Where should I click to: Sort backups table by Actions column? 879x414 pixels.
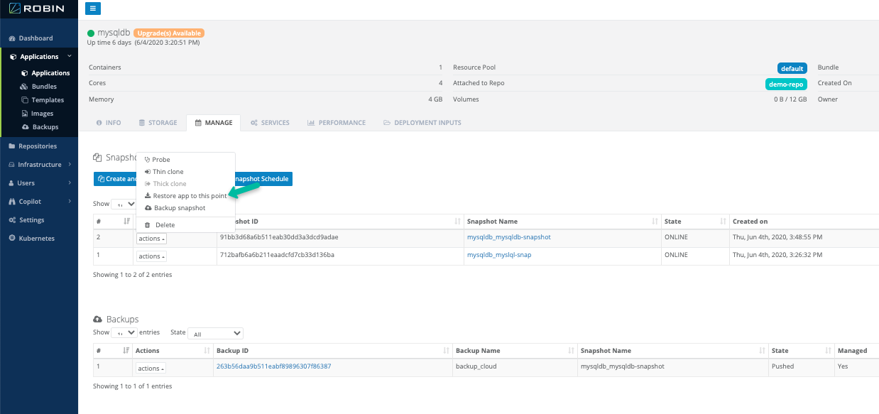(173, 351)
